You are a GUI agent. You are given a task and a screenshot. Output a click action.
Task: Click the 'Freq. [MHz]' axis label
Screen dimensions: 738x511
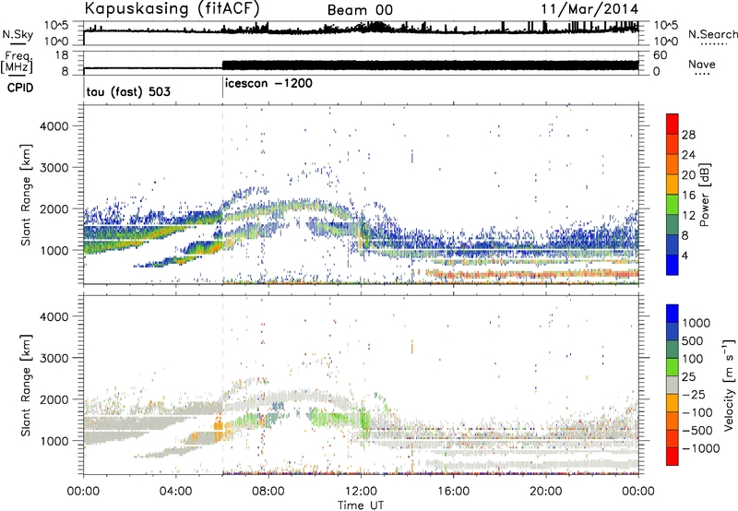(x=17, y=62)
